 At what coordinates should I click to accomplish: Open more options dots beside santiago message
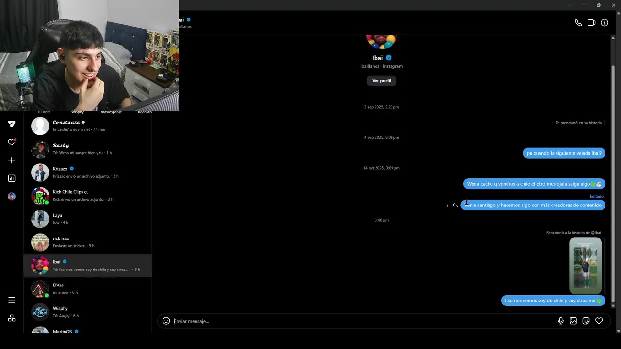tap(447, 206)
